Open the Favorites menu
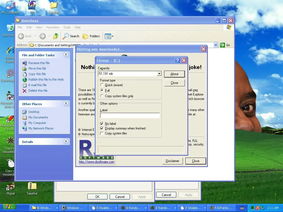 (53, 27)
